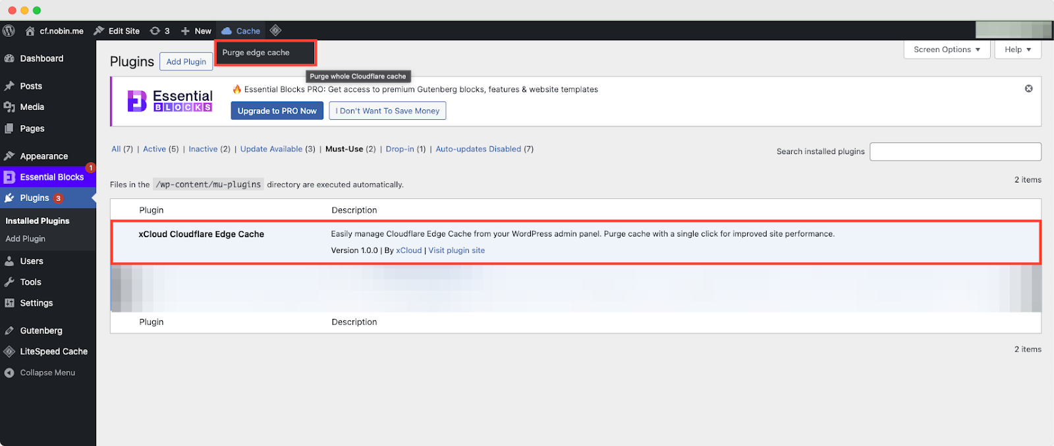Viewport: 1054px width, 446px height.
Task: Click the WordPress logo icon
Action: 9,31
